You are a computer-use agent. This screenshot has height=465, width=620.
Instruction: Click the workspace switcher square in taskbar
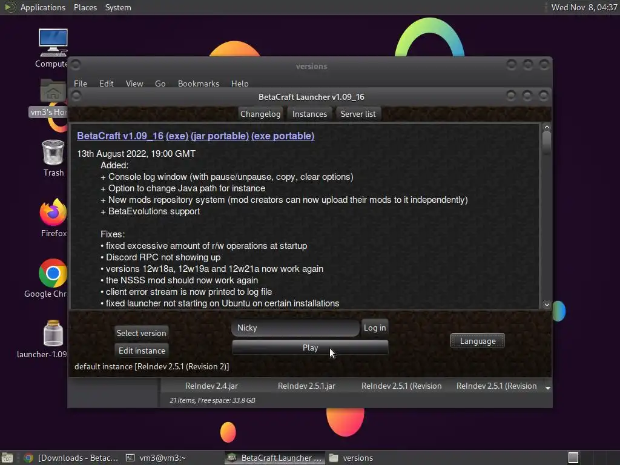pos(573,458)
